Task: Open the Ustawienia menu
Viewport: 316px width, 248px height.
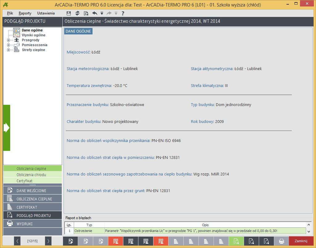Action: pyautogui.click(x=46, y=13)
